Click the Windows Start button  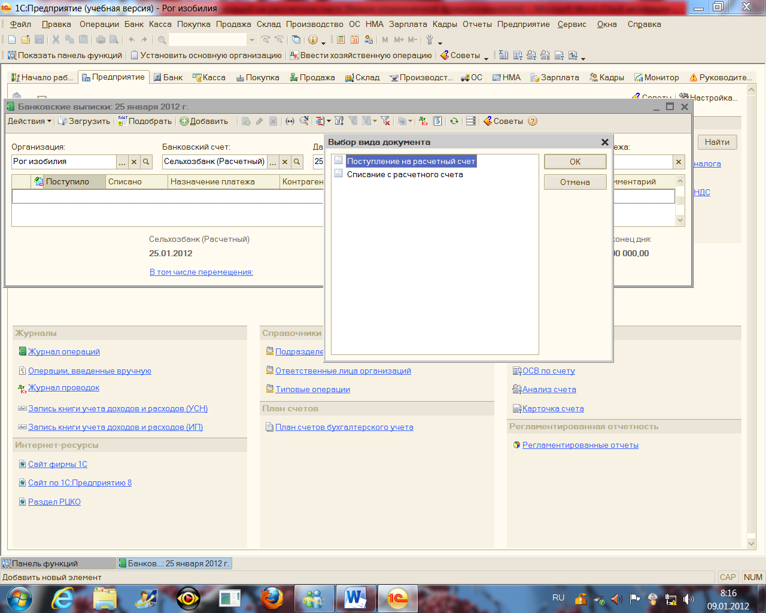[19, 598]
